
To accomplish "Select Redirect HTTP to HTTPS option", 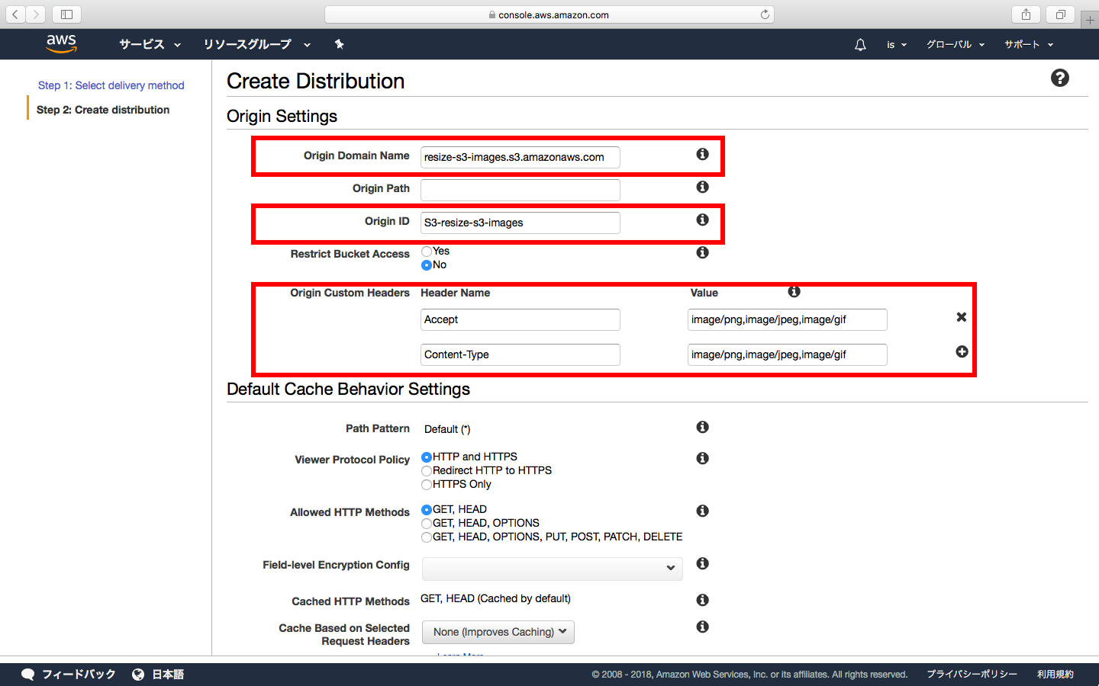I will point(427,470).
